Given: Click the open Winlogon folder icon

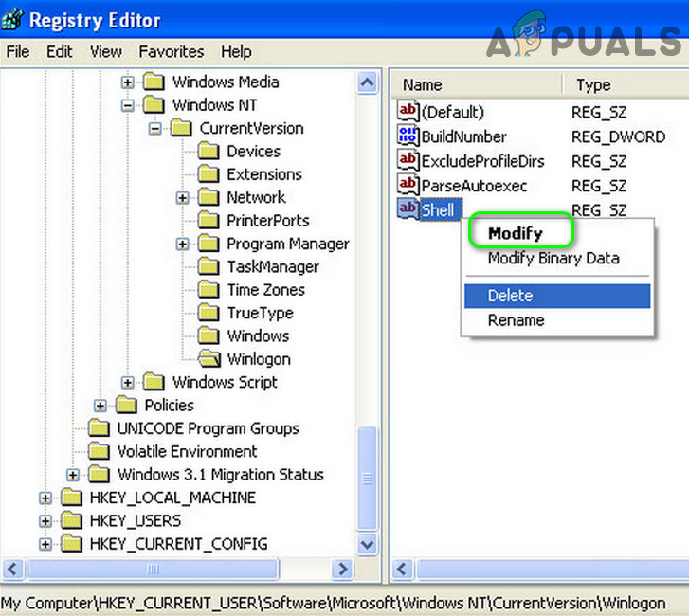Looking at the screenshot, I should [x=209, y=358].
